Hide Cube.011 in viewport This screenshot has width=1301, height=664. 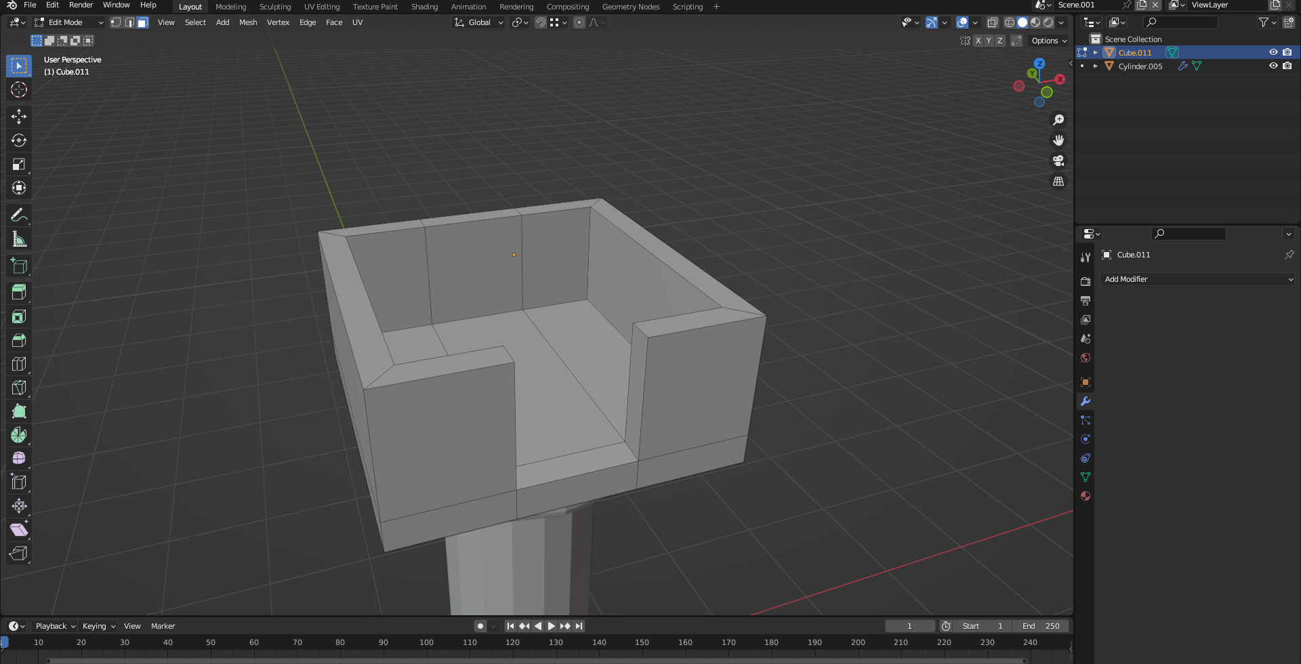pyautogui.click(x=1273, y=52)
